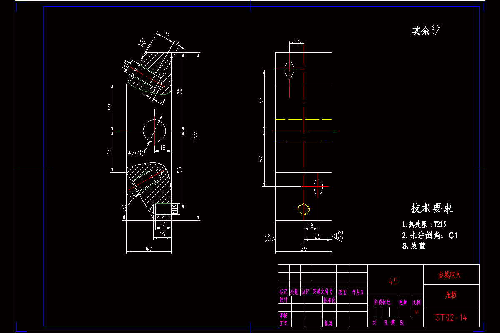Screen dimensions: 500x333
Task: Select the 6 aligned dimension text
Action: point(178,42)
